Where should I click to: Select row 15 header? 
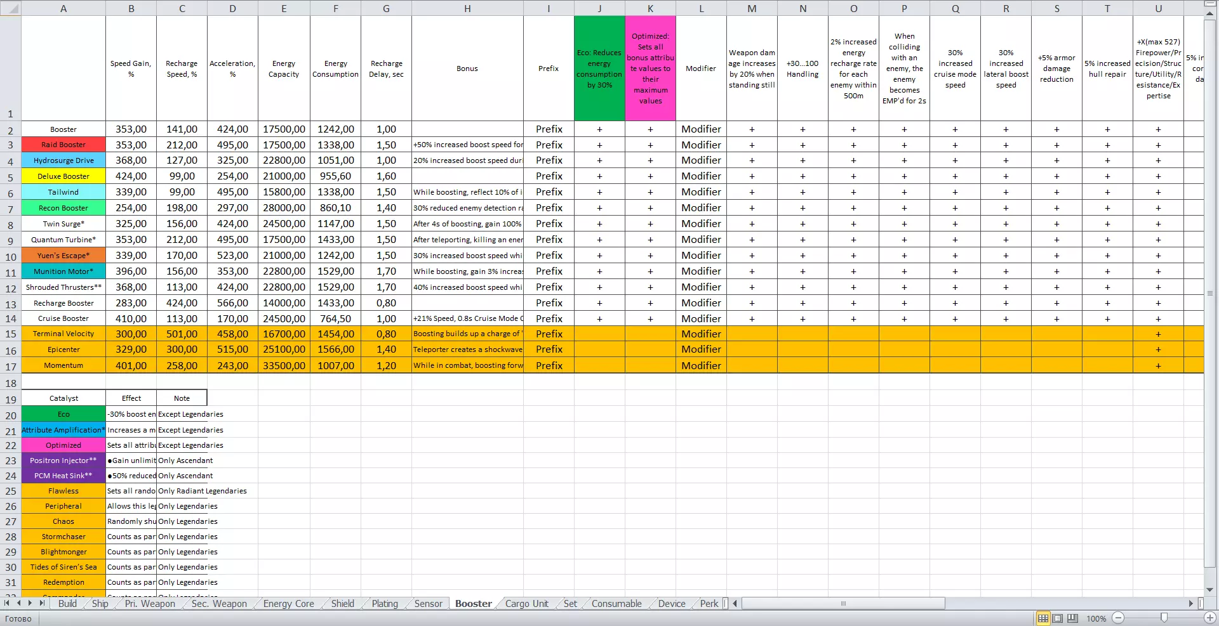tap(11, 334)
